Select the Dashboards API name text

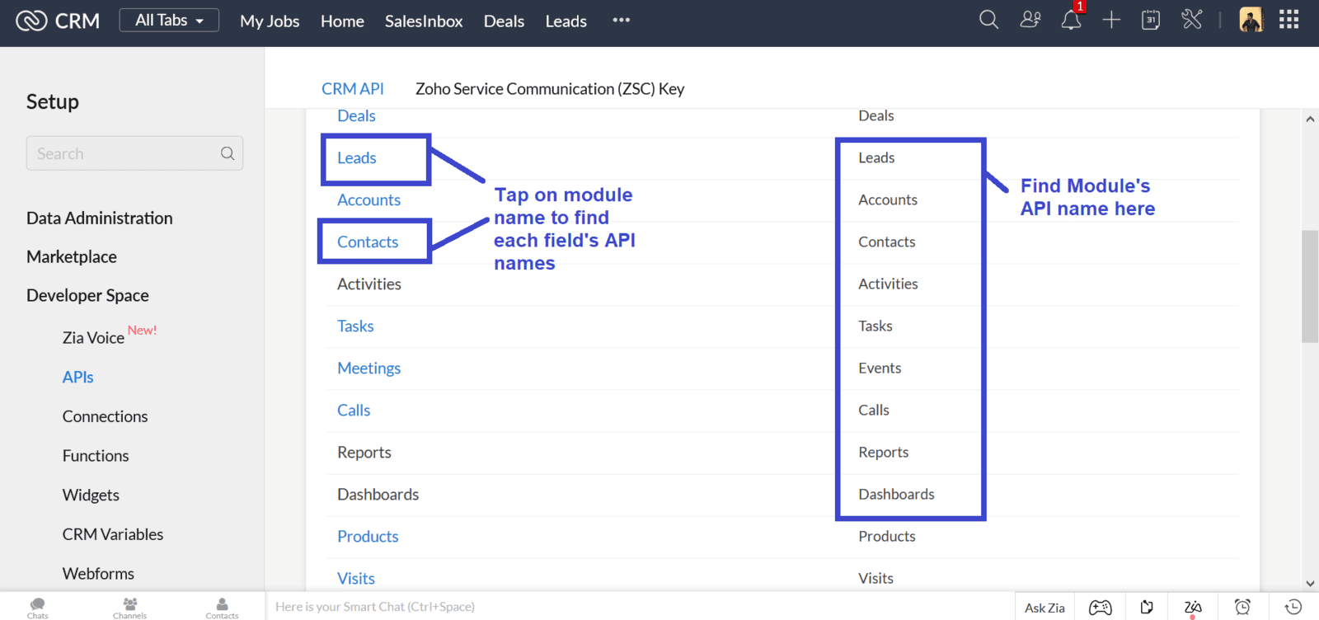[x=896, y=495]
